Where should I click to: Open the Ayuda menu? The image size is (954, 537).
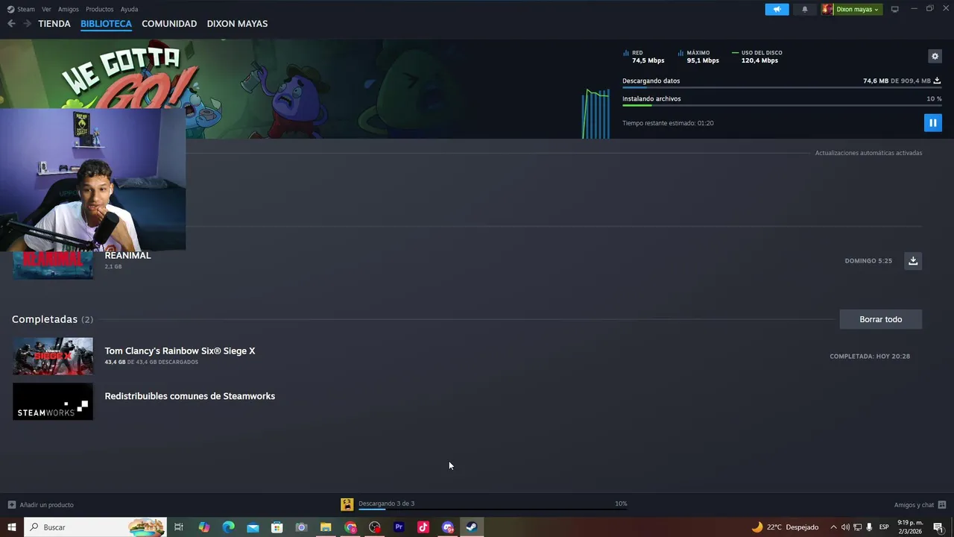(x=129, y=9)
